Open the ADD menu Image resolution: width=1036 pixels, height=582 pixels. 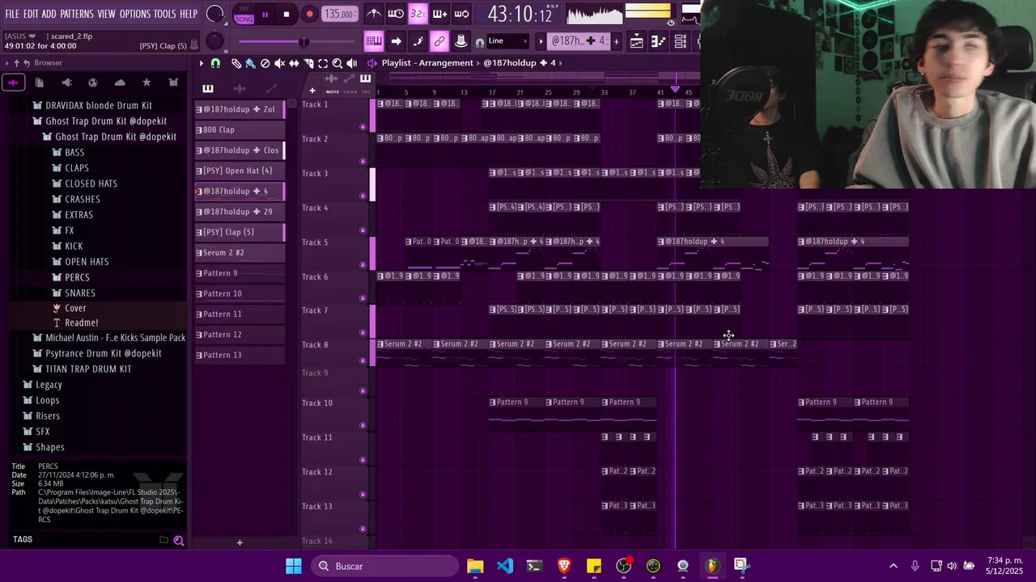[x=49, y=15]
